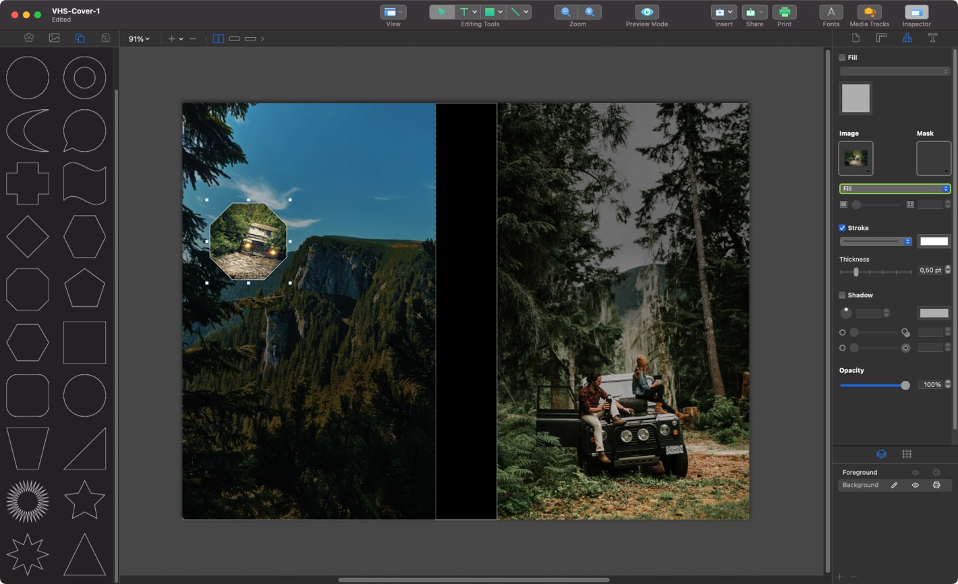
Task: Enable the Shadow checkbox
Action: [x=842, y=295]
